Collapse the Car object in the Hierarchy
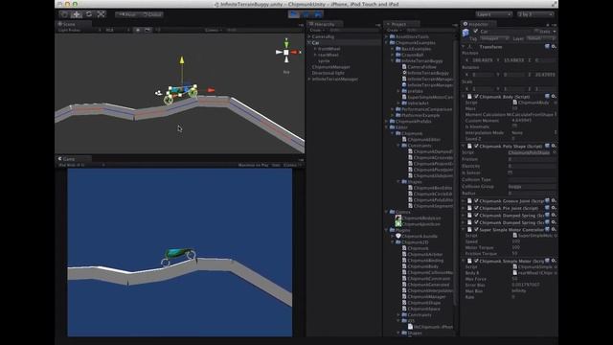The width and height of the screenshot is (613, 345). [309, 42]
